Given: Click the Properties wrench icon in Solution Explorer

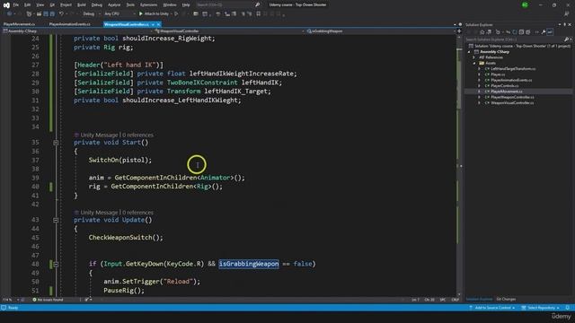Looking at the screenshot, I should click(x=543, y=32).
